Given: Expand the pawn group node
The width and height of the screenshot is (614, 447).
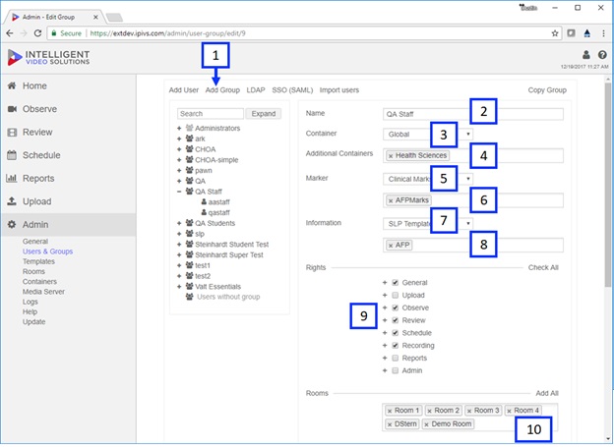Looking at the screenshot, I should [x=179, y=170].
